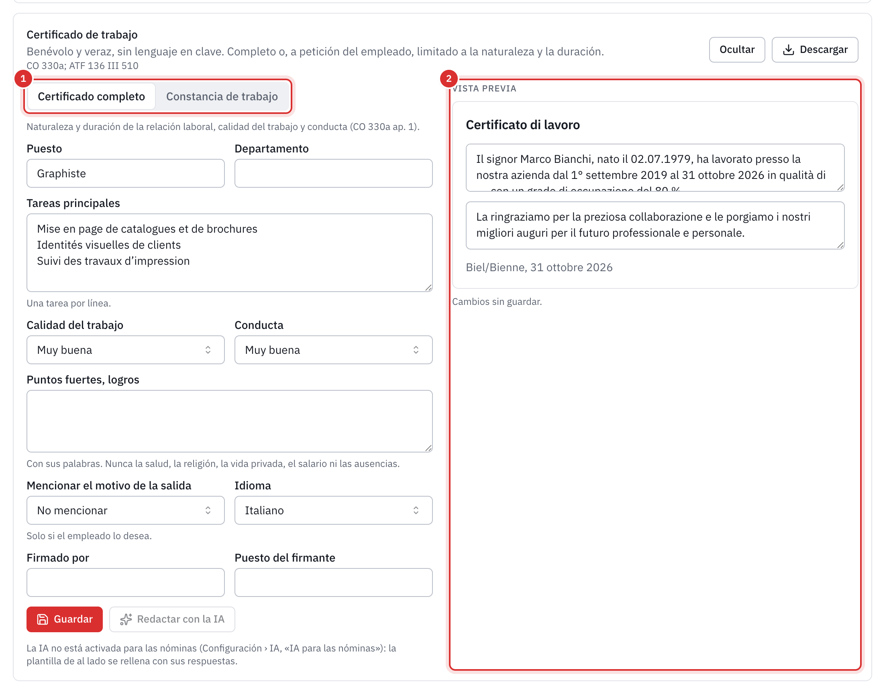885x694 pixels.
Task: Click the download icon in Descargar button
Action: [x=788, y=50]
